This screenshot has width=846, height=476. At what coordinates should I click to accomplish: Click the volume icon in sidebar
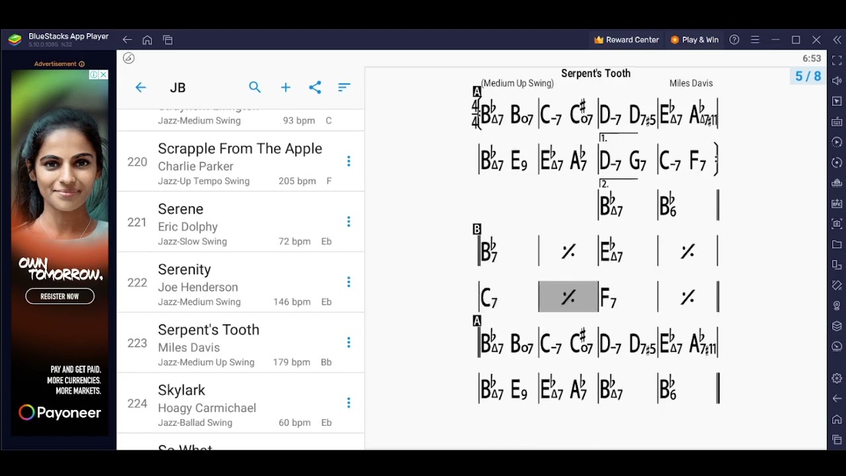[837, 81]
